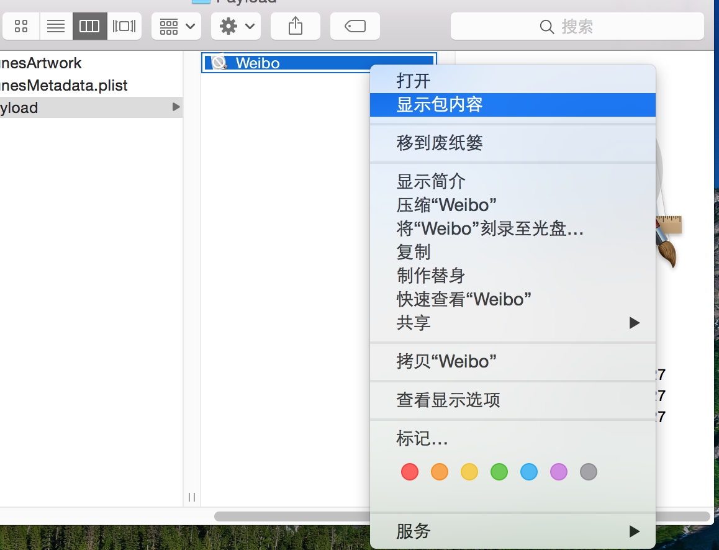Choose 显示包内容 from the context menu
The image size is (719, 550).
513,104
